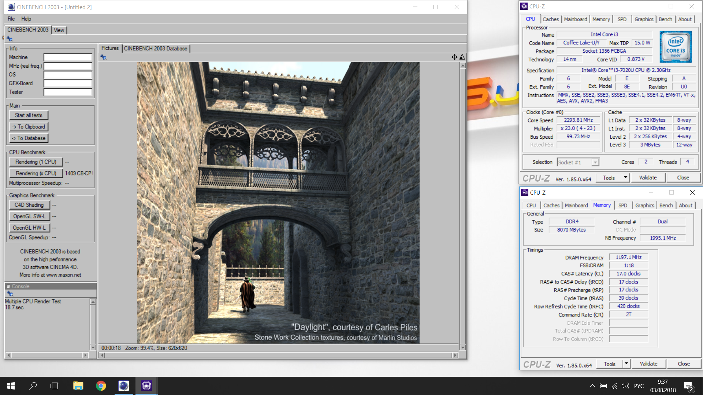Click battery icon in system tray

603,386
